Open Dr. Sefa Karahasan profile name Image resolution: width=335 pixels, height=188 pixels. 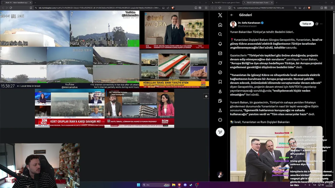tap(249, 23)
